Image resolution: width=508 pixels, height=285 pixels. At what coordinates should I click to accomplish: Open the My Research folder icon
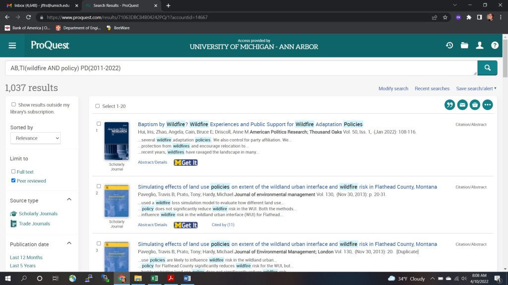[464, 46]
